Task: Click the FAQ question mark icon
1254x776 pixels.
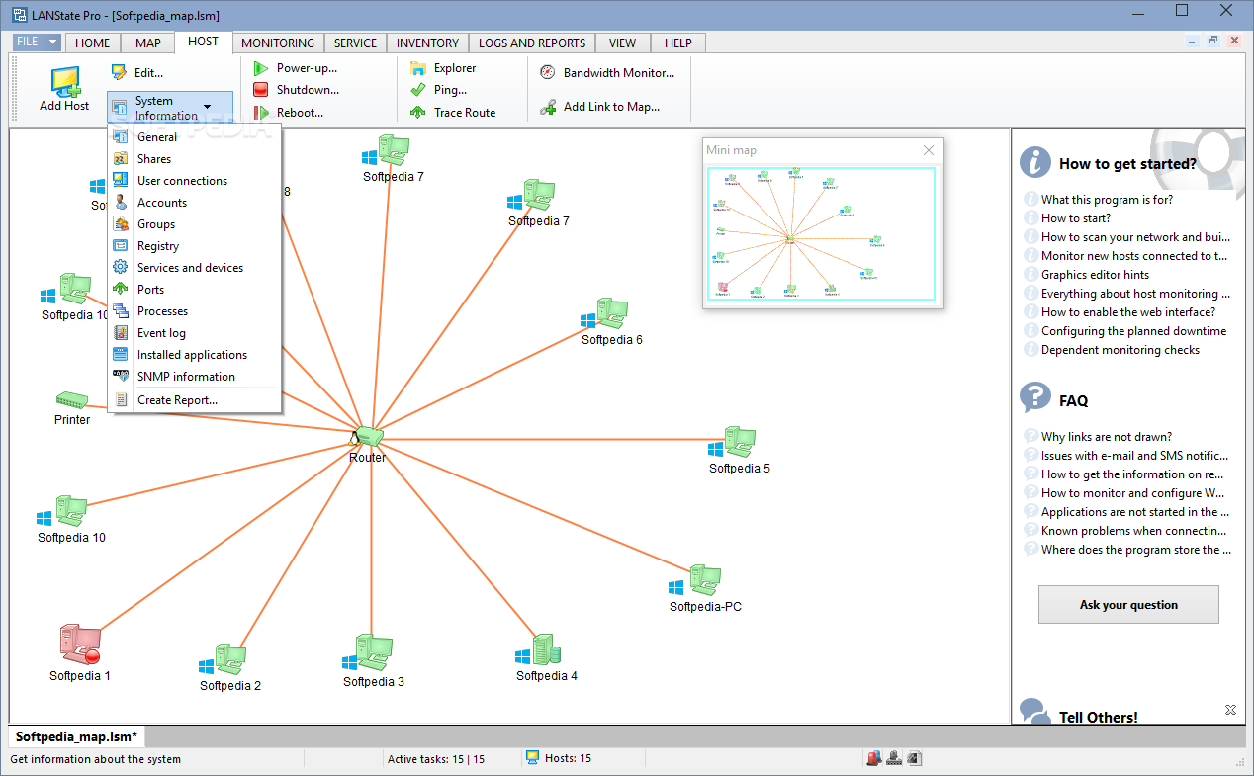Action: pos(1034,398)
